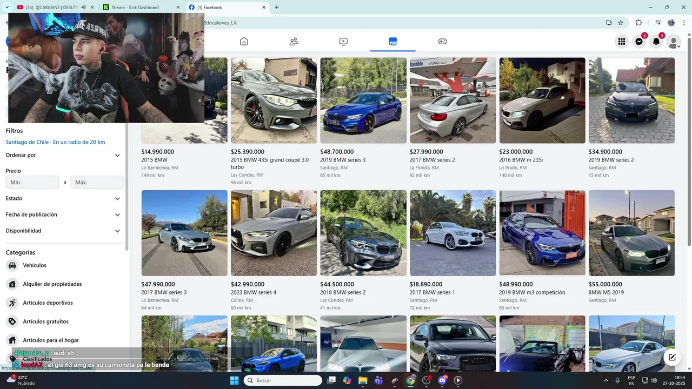The width and height of the screenshot is (692, 389).
Task: Select the Alquiler de propiedades key icon
Action: coord(12,284)
